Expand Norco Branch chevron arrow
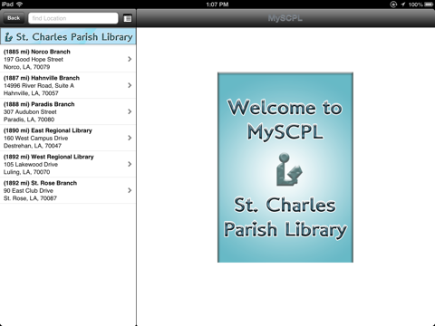Screen dimensions: 435x326 pyautogui.click(x=130, y=59)
